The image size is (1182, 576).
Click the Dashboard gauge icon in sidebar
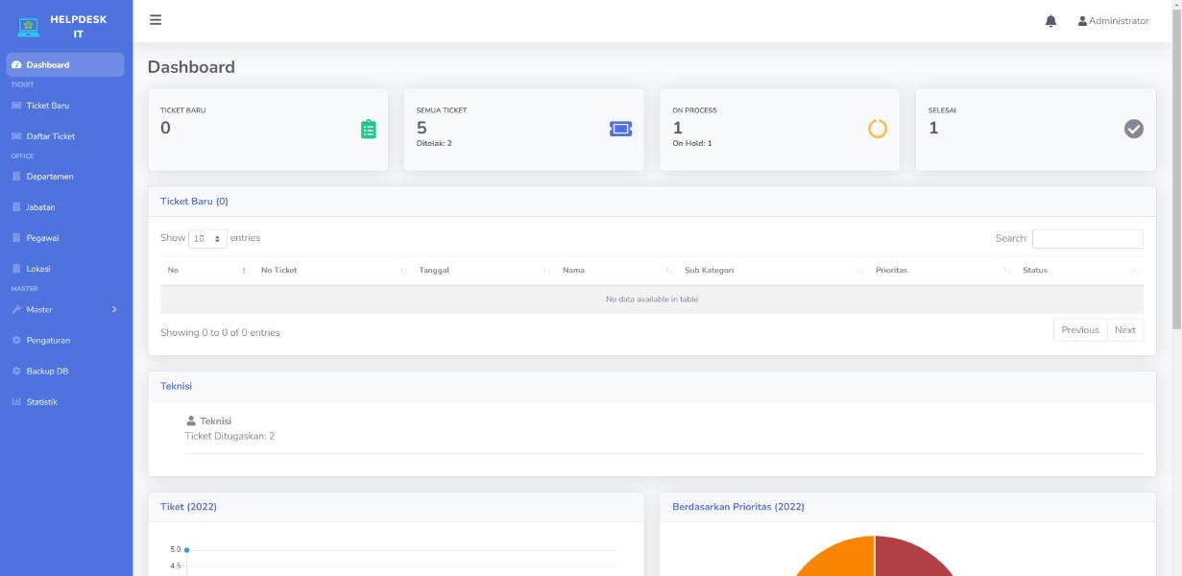16,65
